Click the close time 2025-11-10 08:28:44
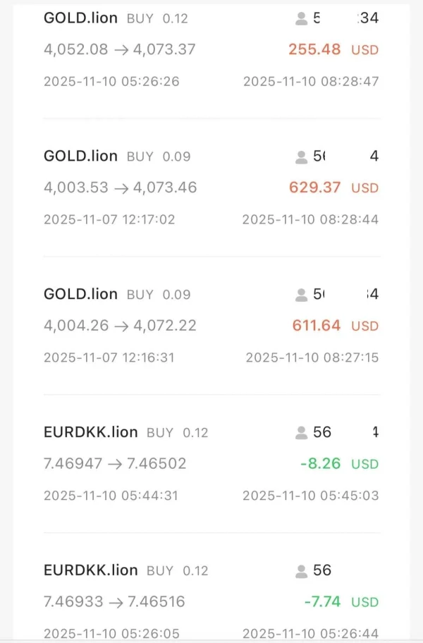 [x=310, y=220]
